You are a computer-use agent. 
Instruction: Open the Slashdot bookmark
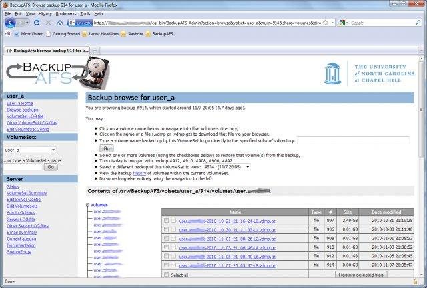pos(132,34)
